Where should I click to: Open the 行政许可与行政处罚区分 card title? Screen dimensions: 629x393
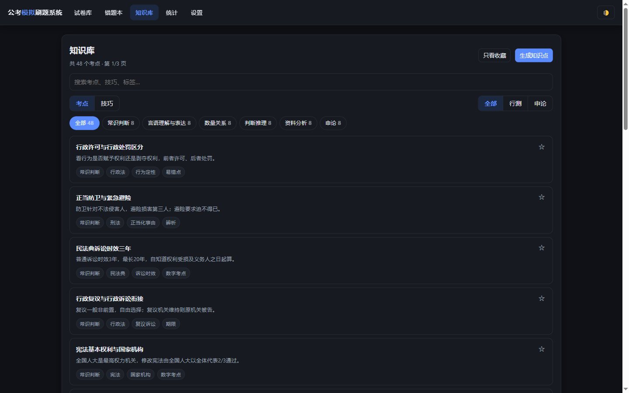[110, 147]
